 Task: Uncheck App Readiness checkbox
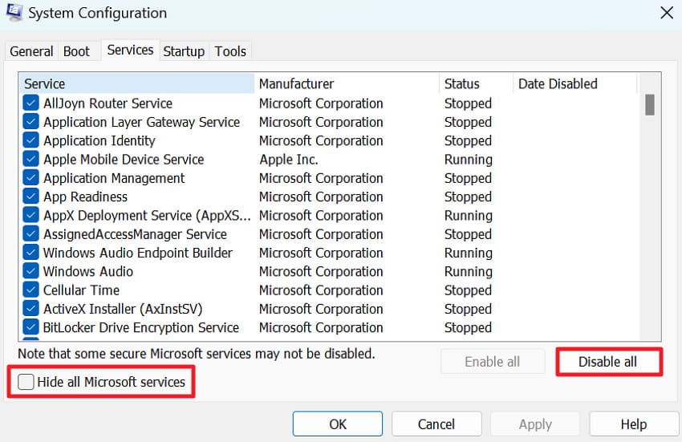click(30, 197)
